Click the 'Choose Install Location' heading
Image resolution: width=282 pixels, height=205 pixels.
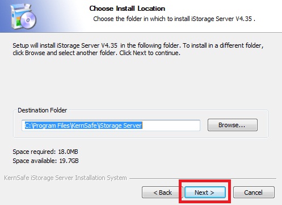coord(127,9)
